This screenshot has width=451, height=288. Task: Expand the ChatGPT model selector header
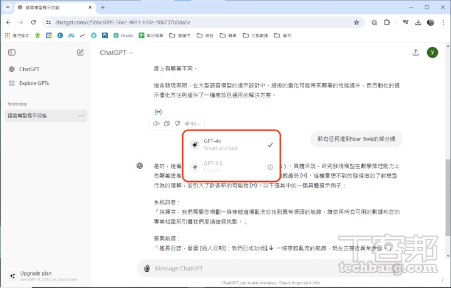click(x=117, y=52)
